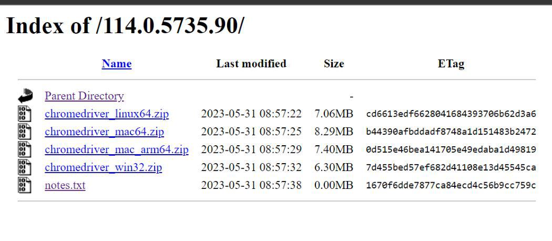Download chromedriver_mac_arm64.zip

(x=117, y=149)
